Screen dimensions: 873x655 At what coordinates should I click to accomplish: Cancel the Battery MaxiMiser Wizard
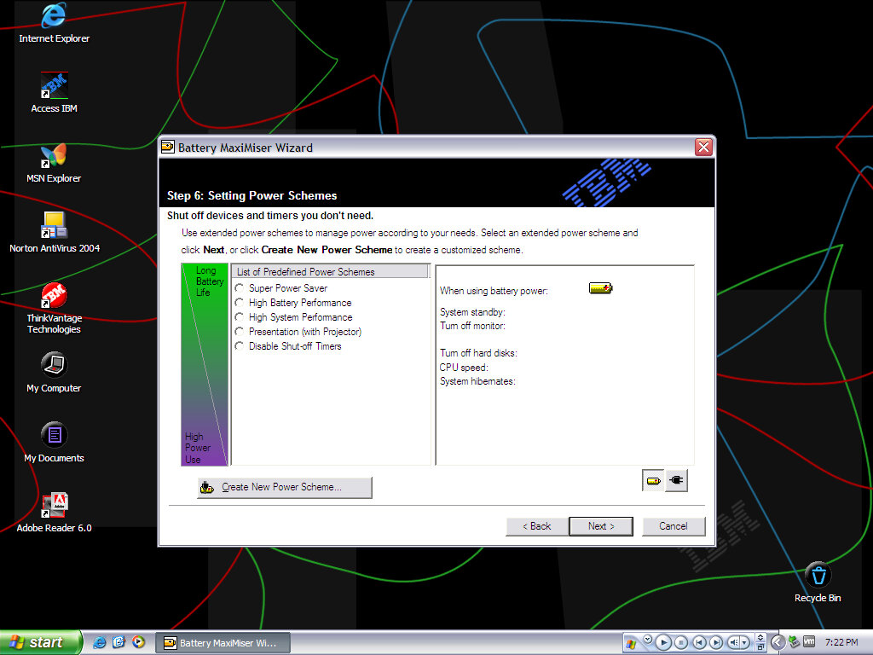pos(673,526)
